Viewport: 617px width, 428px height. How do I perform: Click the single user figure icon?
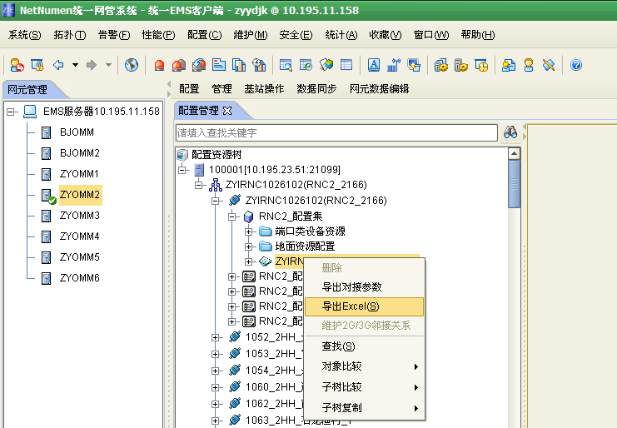tap(529, 65)
